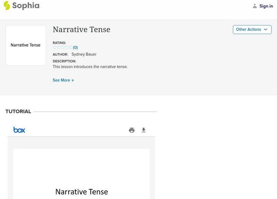The width and height of the screenshot is (277, 199).
Task: Open the Other Actions dropdown
Action: pyautogui.click(x=252, y=29)
